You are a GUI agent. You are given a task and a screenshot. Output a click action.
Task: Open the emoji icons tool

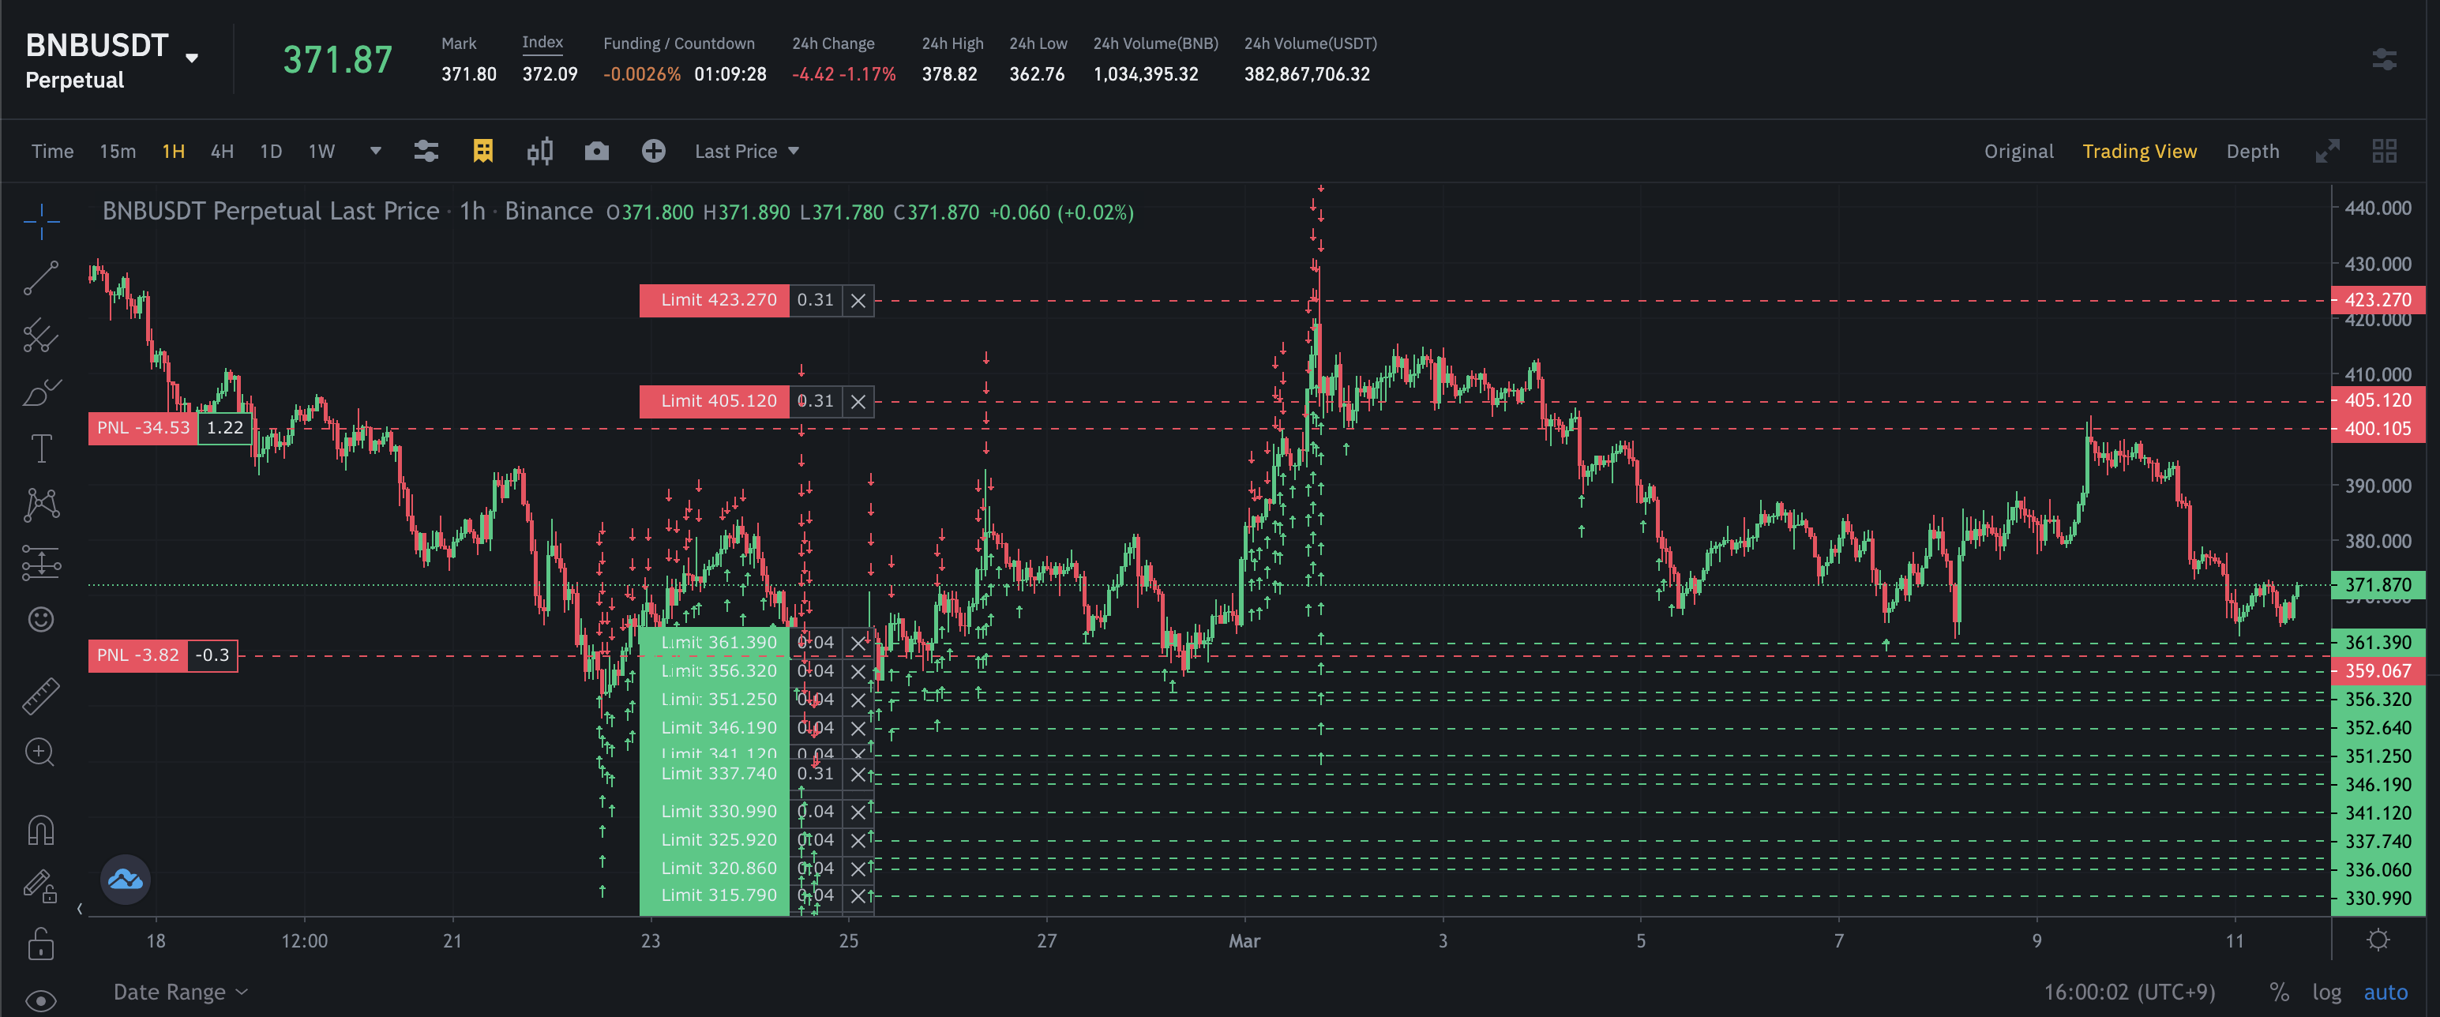[x=41, y=619]
